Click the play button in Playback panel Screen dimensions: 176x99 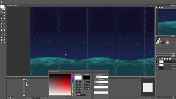pos(142,98)
